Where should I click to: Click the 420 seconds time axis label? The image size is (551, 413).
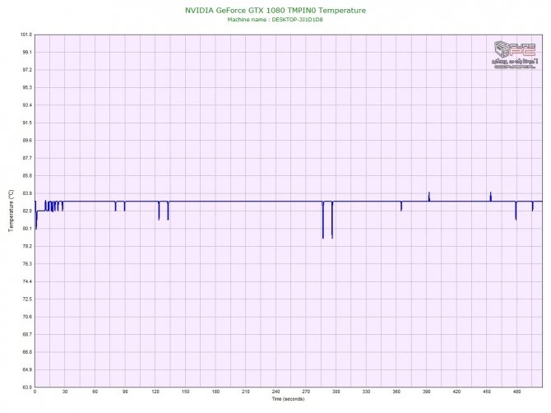coord(456,392)
